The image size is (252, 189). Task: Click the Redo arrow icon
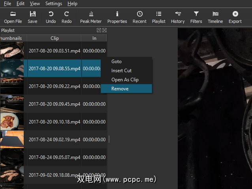(66, 14)
